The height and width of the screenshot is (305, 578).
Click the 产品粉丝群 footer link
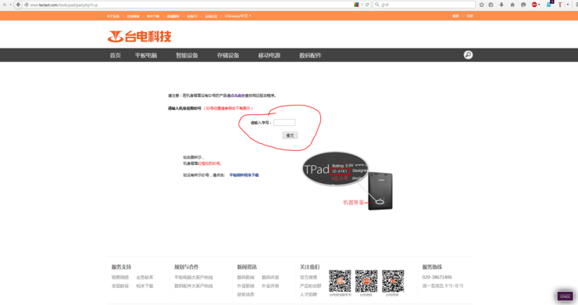[310, 285]
